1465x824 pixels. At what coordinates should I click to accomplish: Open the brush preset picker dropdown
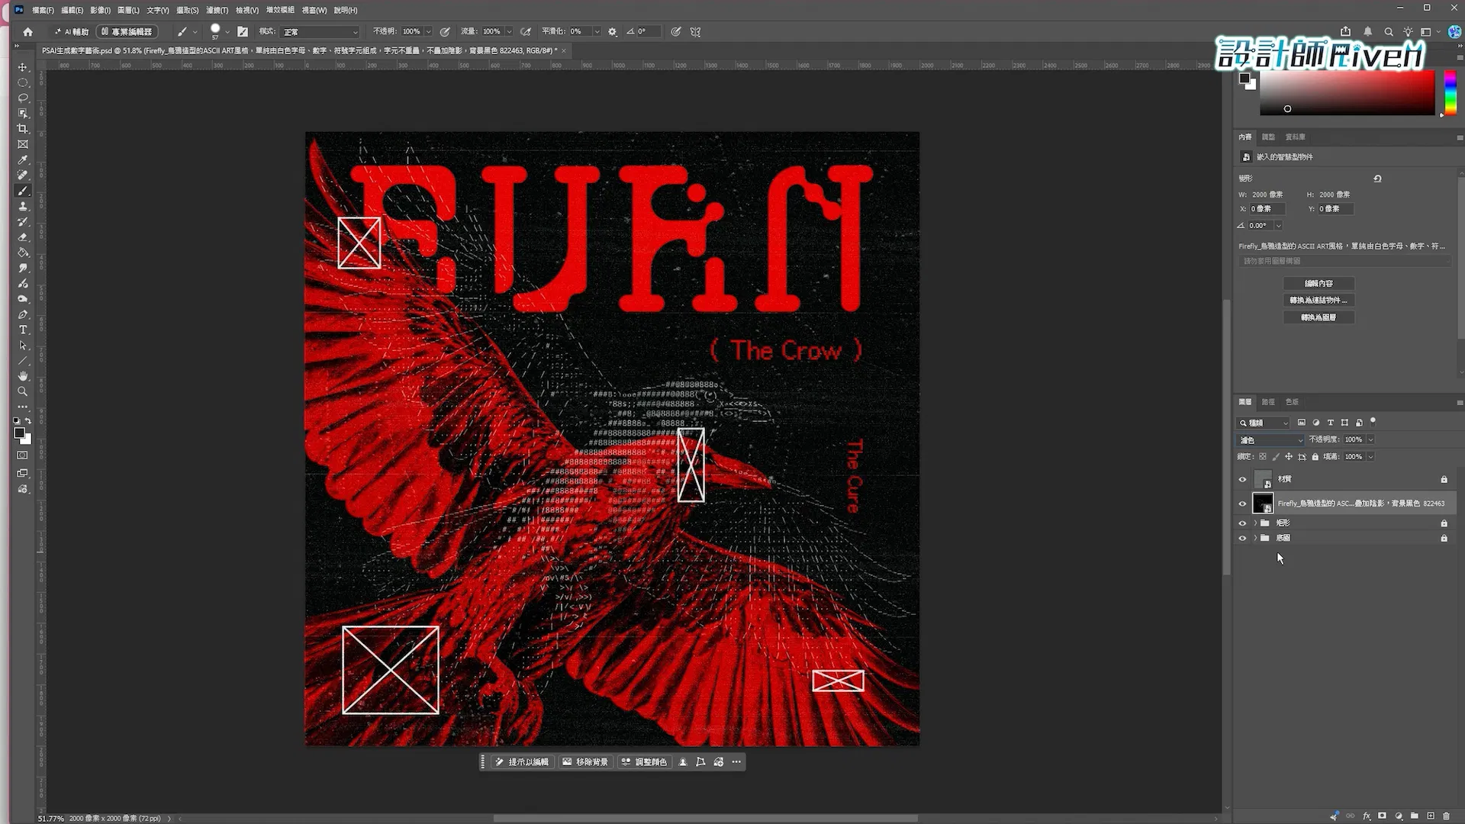coord(227,32)
